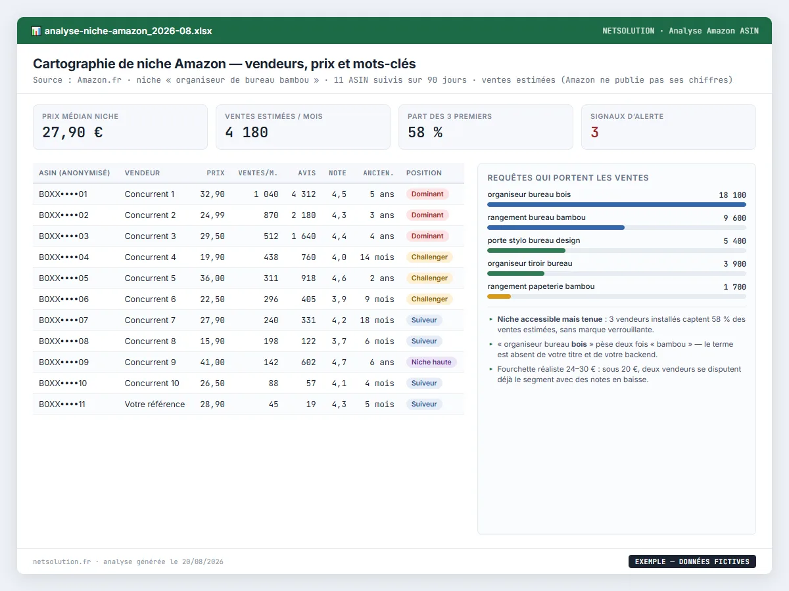This screenshot has height=591, width=789.
Task: Click the Challenger badge for Concurrent 5
Action: click(x=429, y=278)
